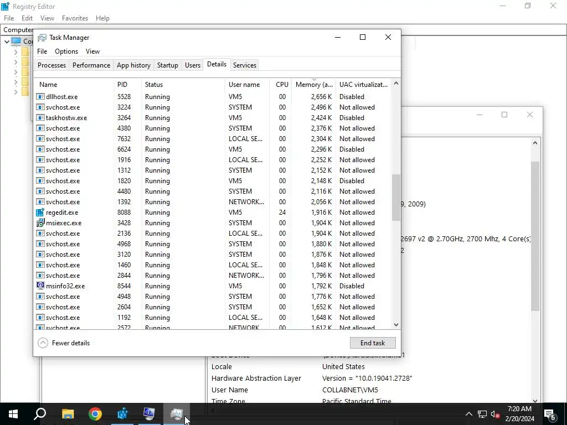Launch Google Chrome from taskbar
The image size is (567, 425).
click(95, 414)
